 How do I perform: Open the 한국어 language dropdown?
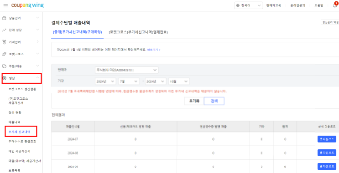248,5
